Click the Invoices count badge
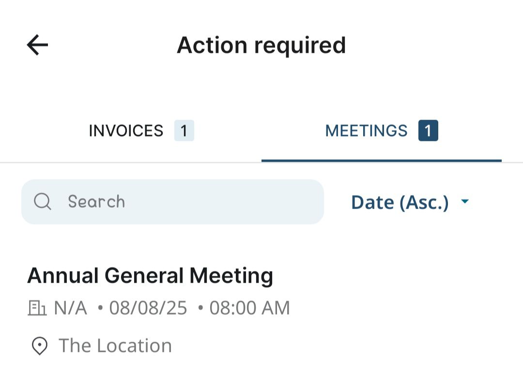 coord(184,131)
